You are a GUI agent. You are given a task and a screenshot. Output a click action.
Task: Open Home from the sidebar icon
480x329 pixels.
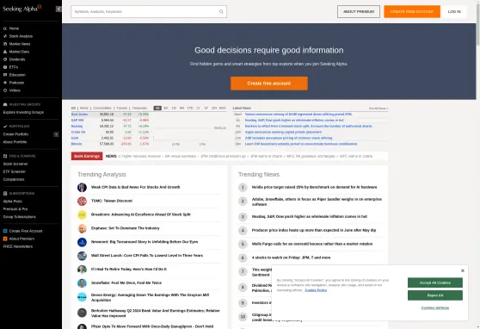coord(5,28)
